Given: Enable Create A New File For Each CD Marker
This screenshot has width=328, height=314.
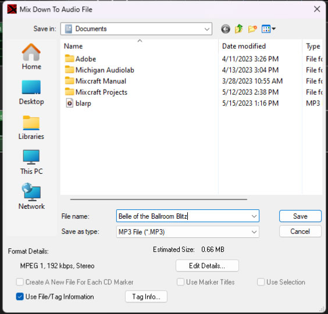Looking at the screenshot, I should coord(20,282).
